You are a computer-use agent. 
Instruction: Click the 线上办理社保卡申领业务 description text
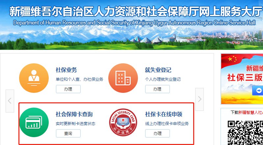[x=167, y=124]
